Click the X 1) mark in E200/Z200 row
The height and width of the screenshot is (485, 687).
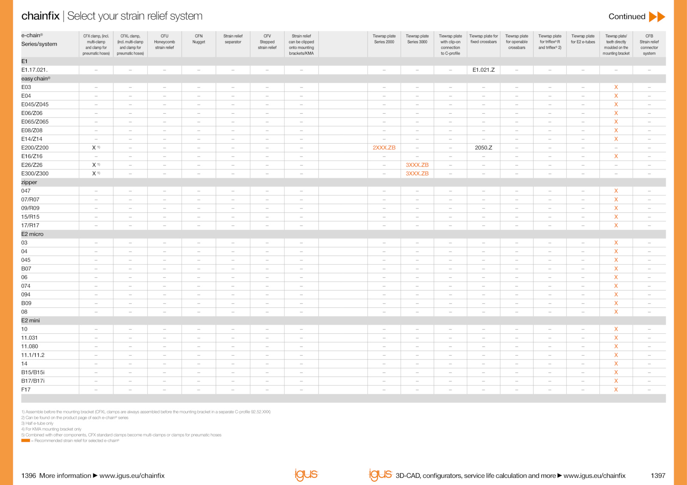click(x=96, y=148)
